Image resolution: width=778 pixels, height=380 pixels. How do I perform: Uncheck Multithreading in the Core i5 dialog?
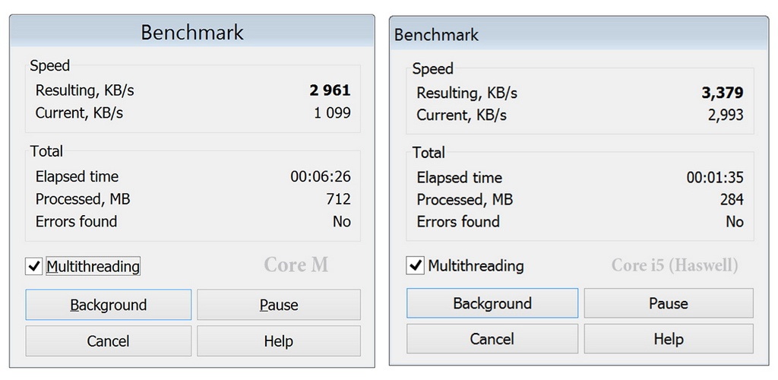pyautogui.click(x=416, y=266)
